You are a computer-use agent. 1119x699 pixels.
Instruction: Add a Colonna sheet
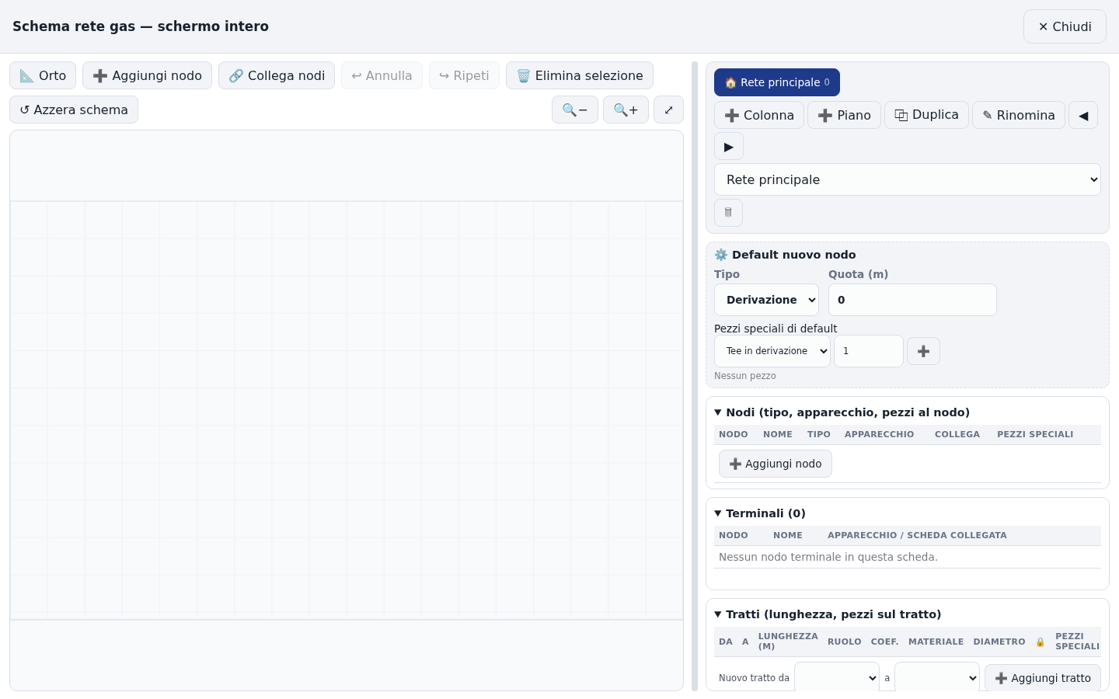click(759, 115)
